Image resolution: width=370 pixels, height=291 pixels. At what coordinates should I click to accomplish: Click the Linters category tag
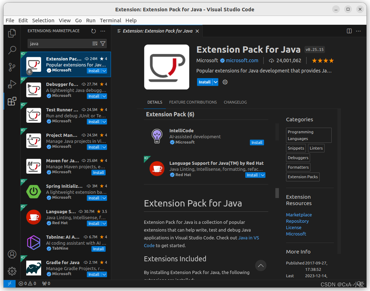click(316, 148)
